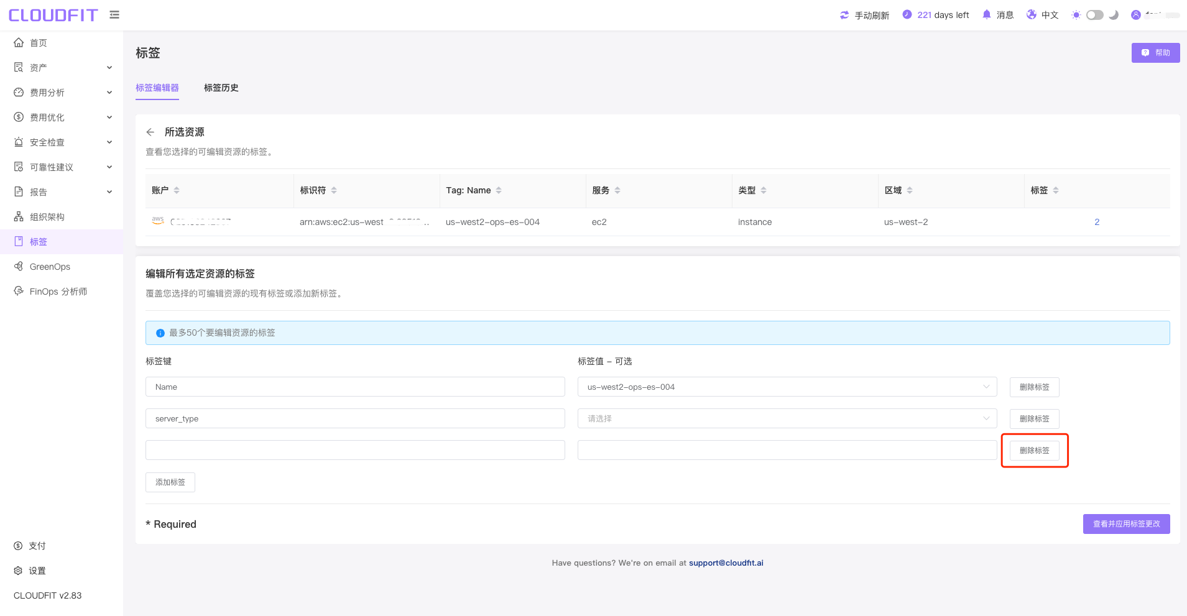Click the 费用分析 gauge icon
Viewport: 1187px width, 616px height.
19,92
